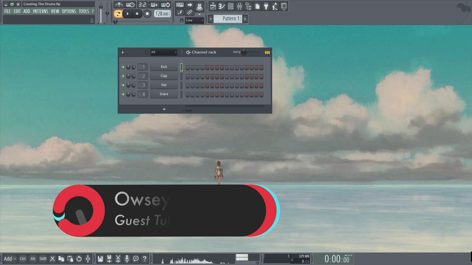Open the All channel filter dropdown

(x=163, y=52)
